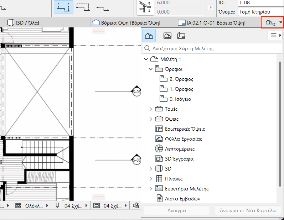Image resolution: width=284 pixels, height=220 pixels.
Task: Click the Όνομα field containing Τομή Κτηρίου
Action: [260, 11]
